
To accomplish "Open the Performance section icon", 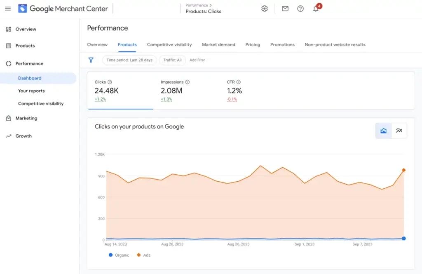I will click(x=9, y=63).
